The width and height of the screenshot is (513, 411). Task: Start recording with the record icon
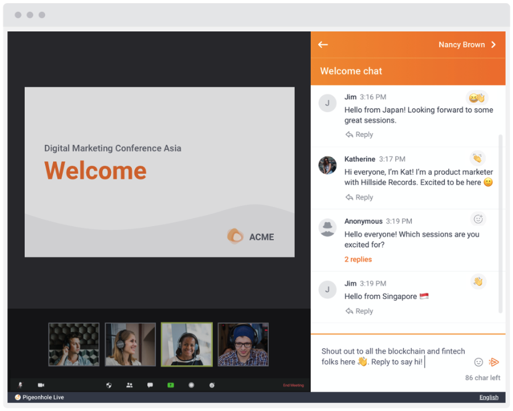191,385
